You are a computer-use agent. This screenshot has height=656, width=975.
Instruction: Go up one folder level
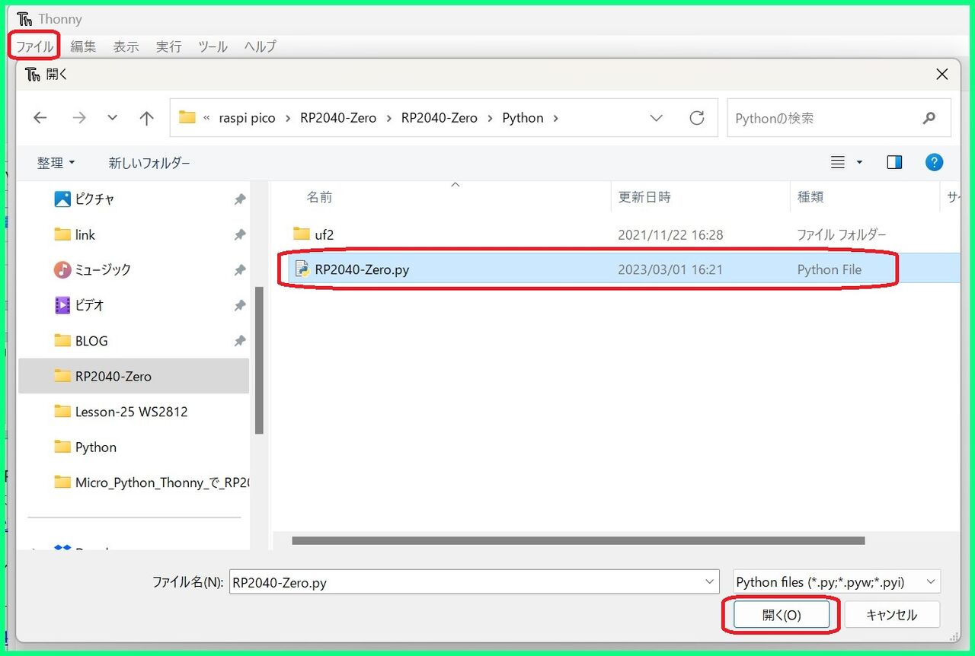click(x=146, y=118)
